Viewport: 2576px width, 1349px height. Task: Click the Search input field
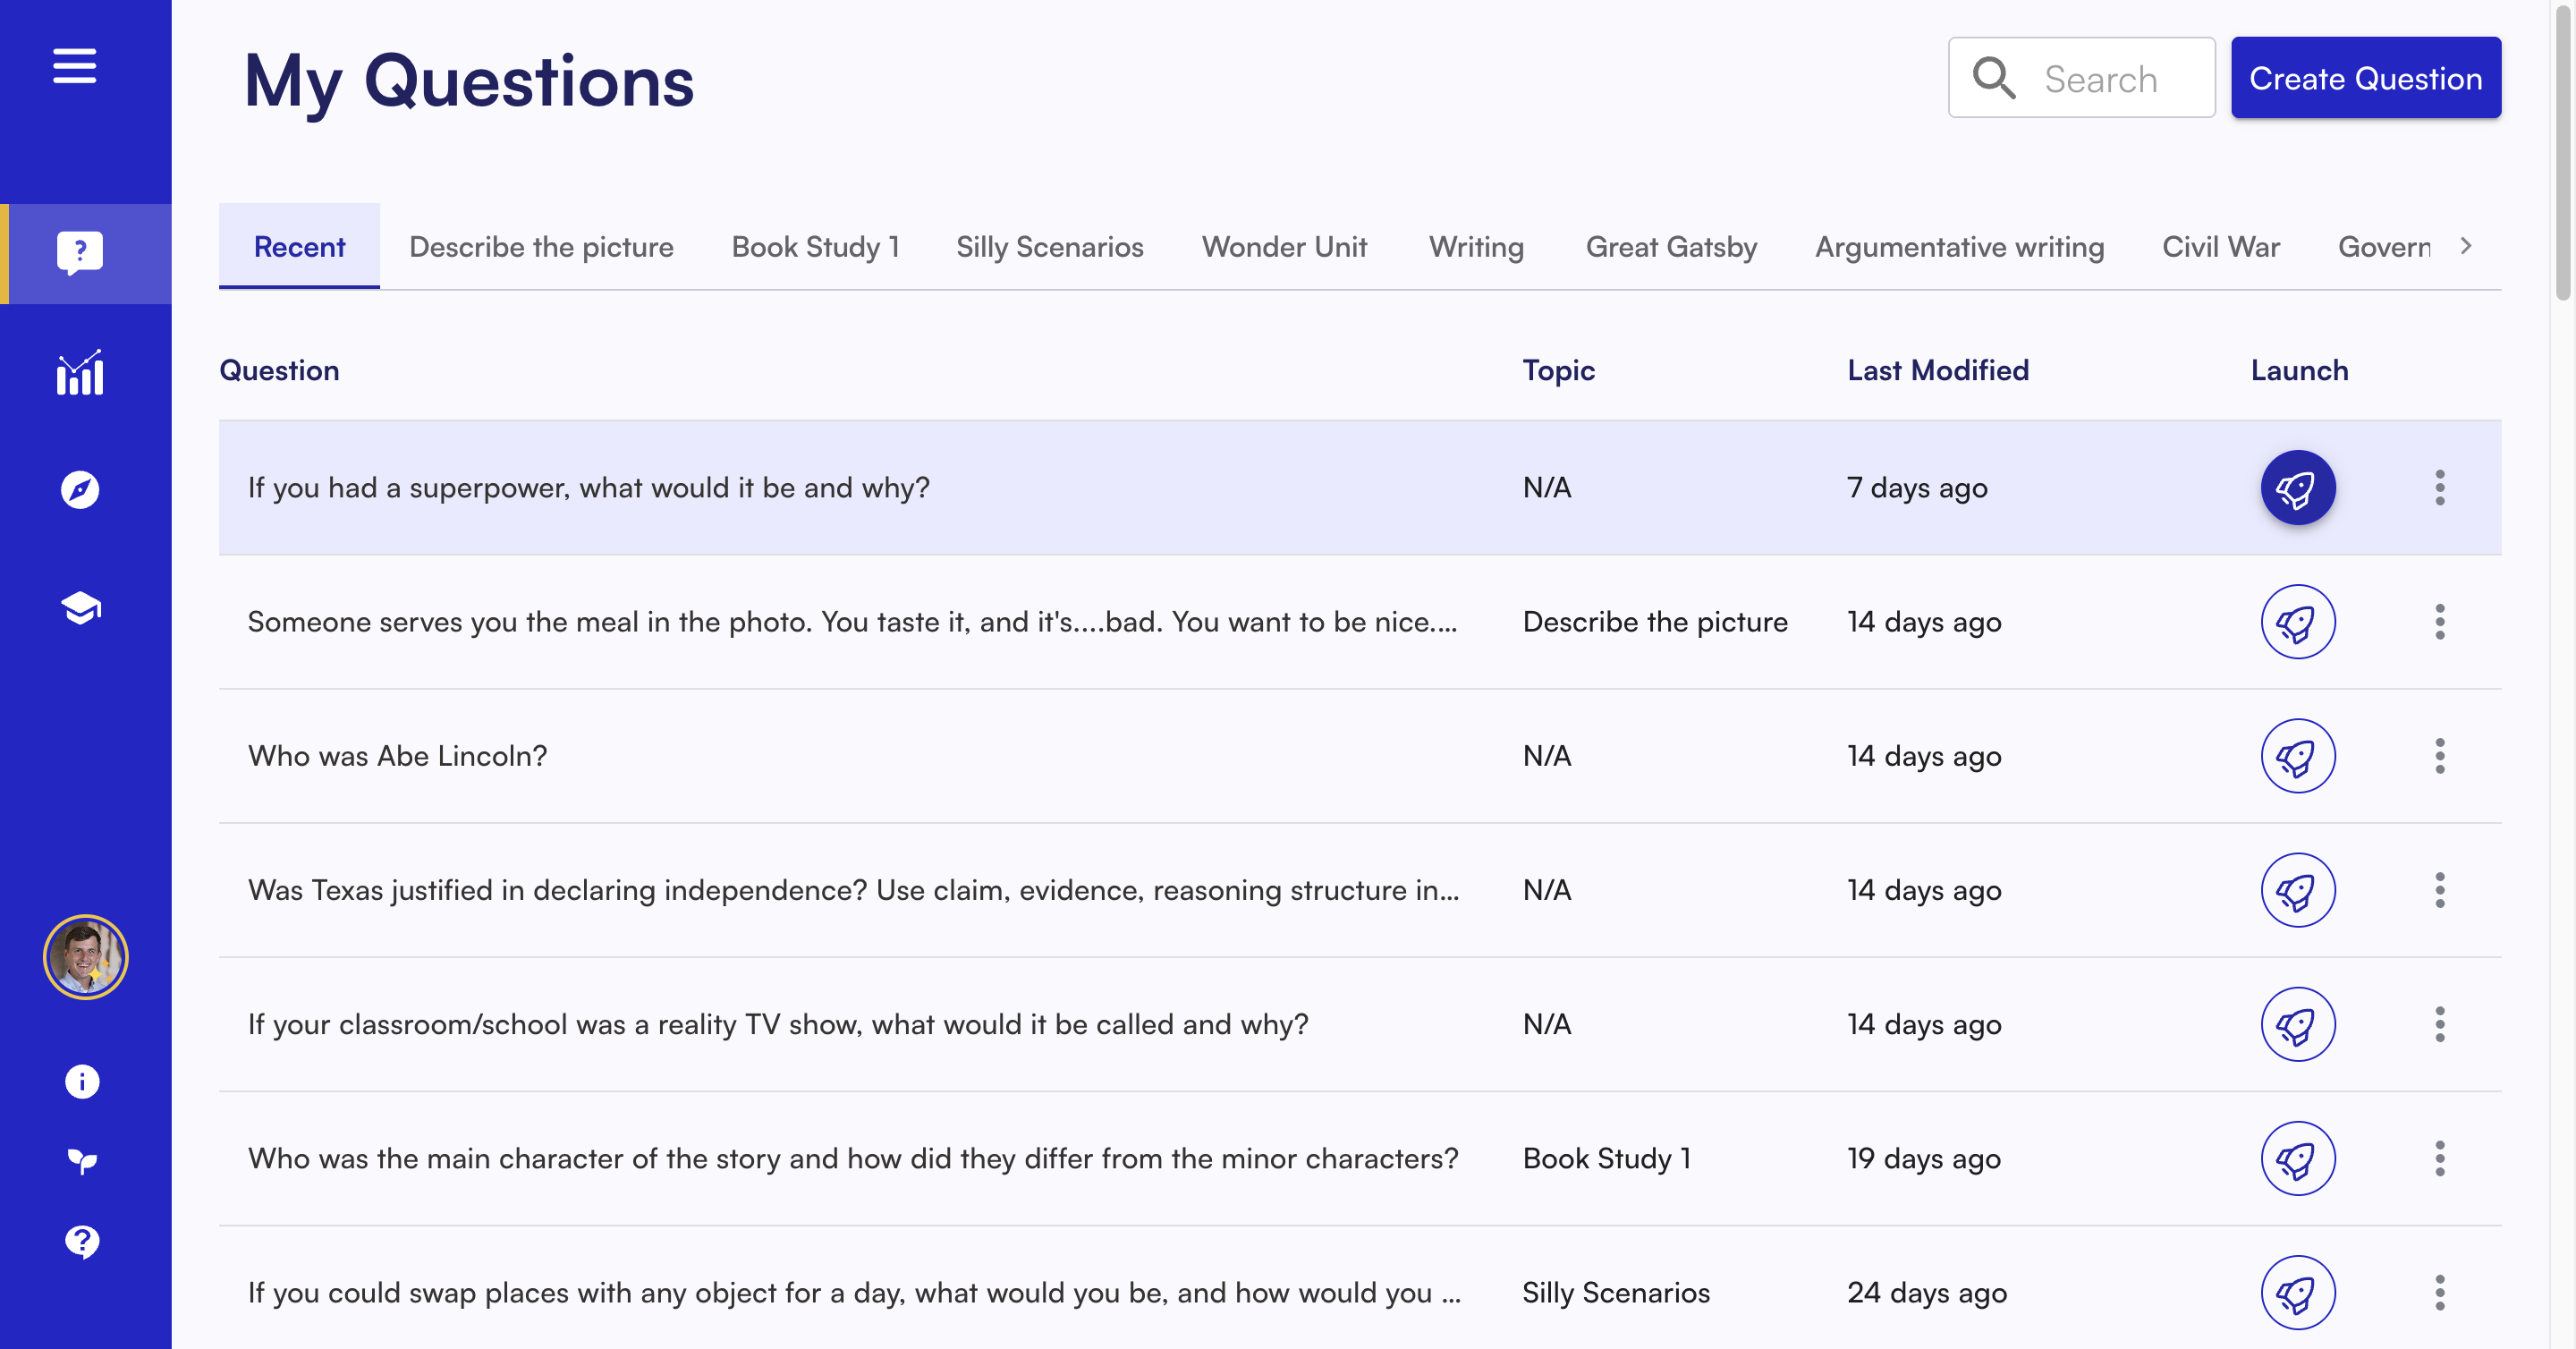[2100, 78]
